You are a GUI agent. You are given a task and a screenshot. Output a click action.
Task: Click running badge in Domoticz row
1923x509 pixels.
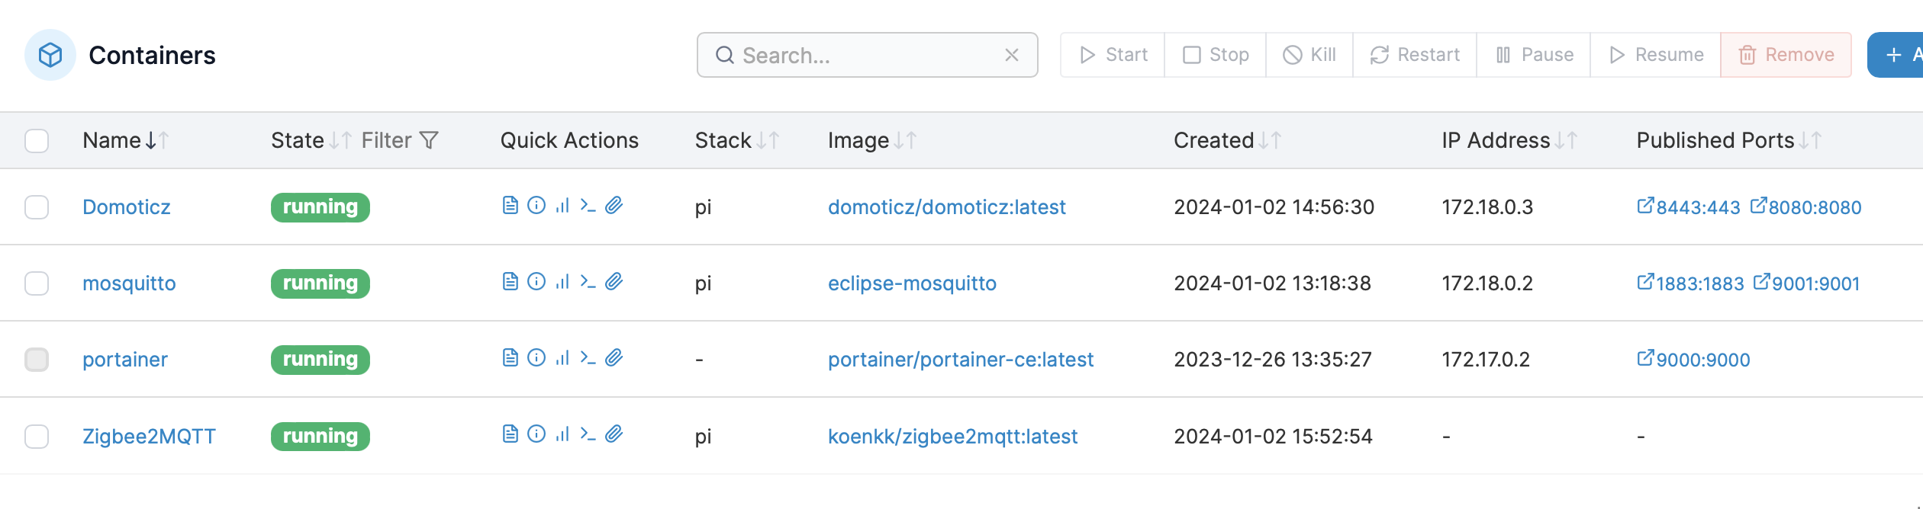coord(320,207)
